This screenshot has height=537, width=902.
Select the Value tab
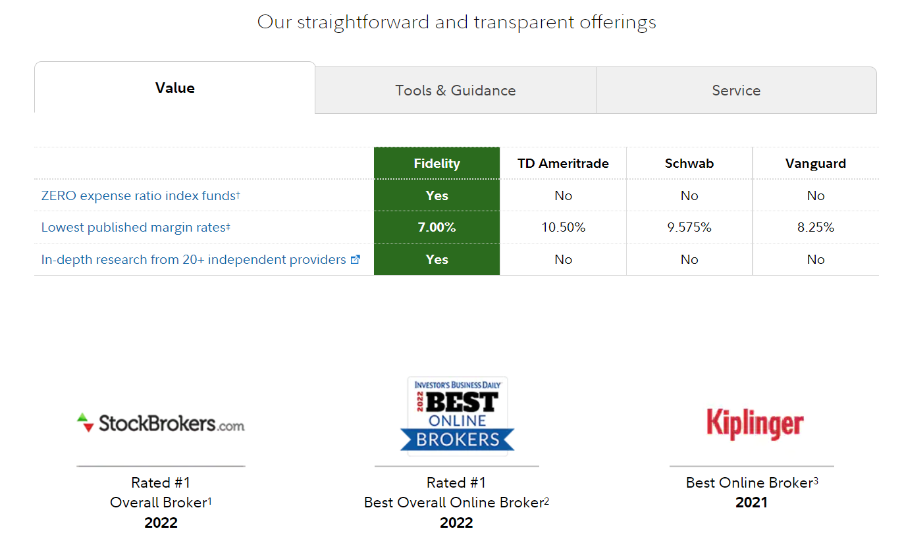pyautogui.click(x=175, y=88)
